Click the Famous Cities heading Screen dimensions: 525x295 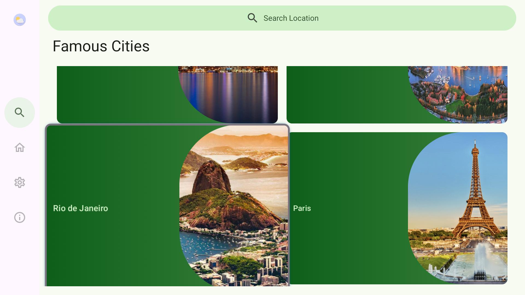101,46
